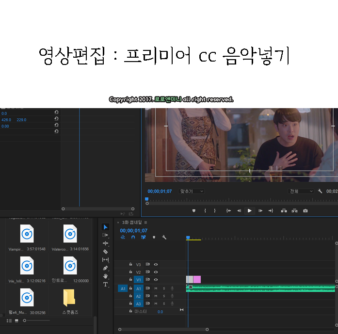This screenshot has height=334, width=338.
Task: Toggle V1 track output eye
Action: [x=156, y=280]
